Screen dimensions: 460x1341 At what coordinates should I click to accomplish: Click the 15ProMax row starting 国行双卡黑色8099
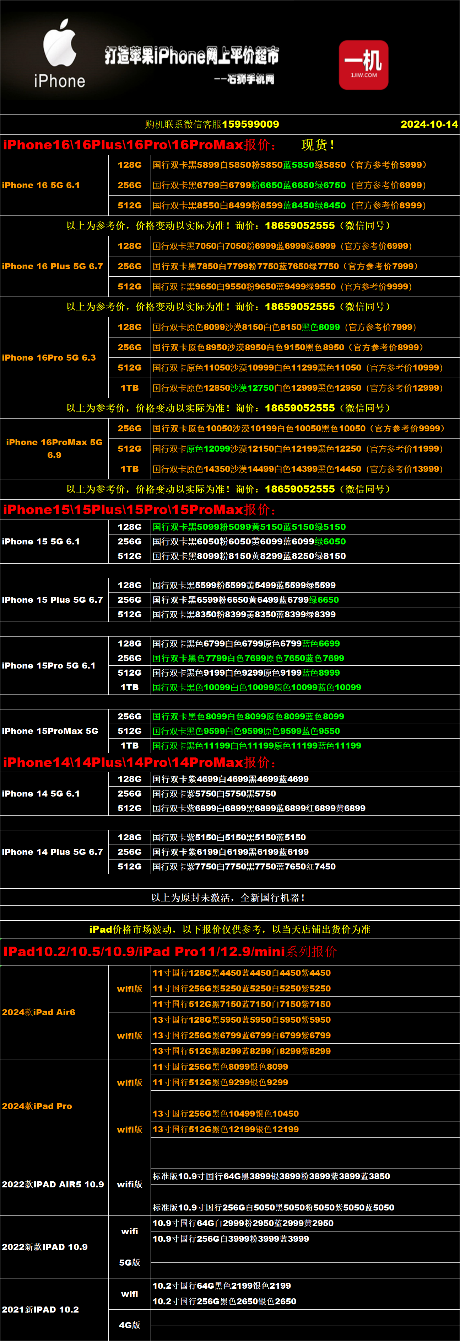pos(305,716)
